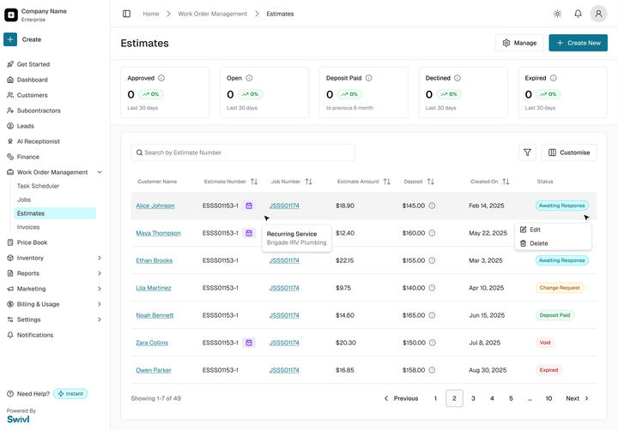
Task: Open Price Book in sidebar
Action: tap(32, 242)
